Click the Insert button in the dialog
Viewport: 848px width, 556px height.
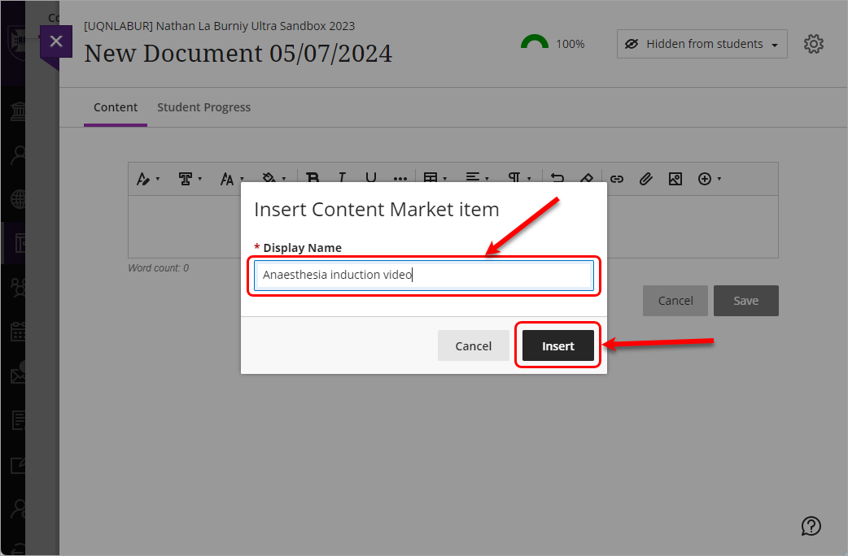pyautogui.click(x=558, y=345)
